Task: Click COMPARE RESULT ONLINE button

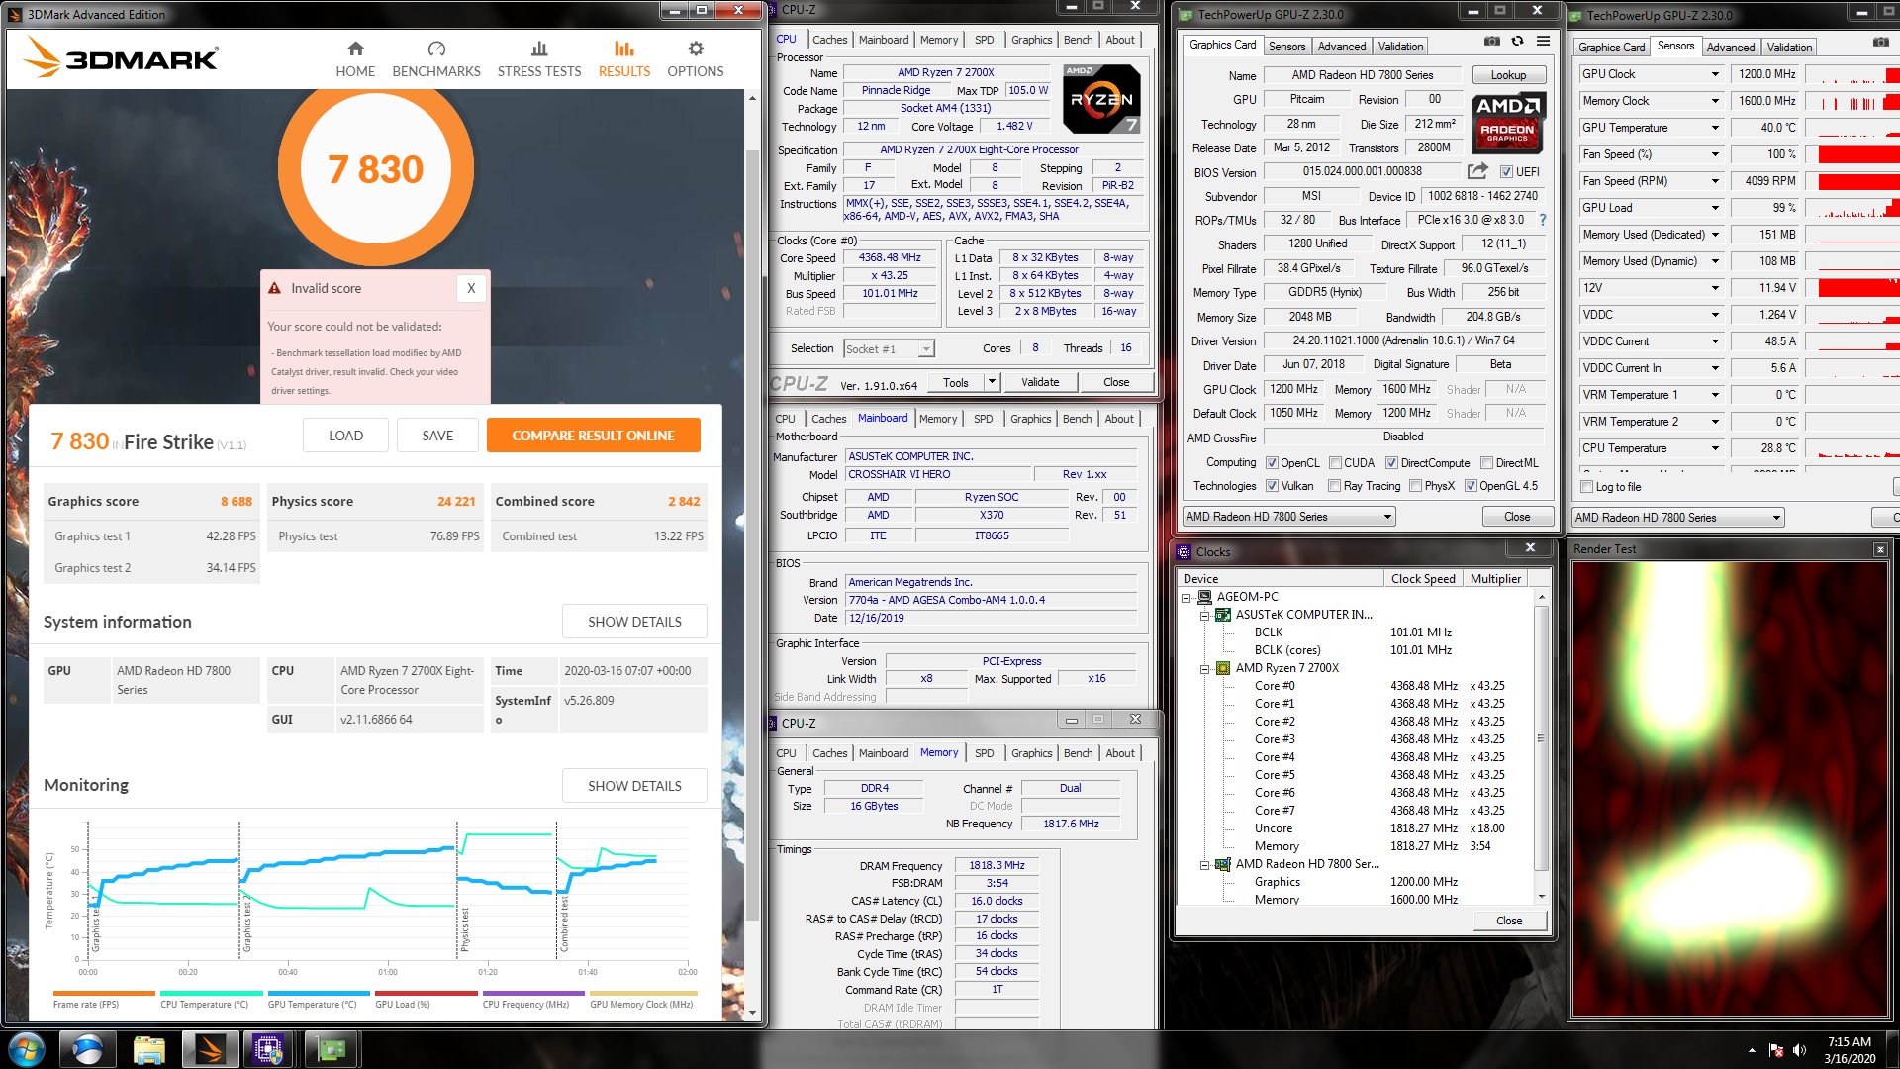Action: (593, 436)
